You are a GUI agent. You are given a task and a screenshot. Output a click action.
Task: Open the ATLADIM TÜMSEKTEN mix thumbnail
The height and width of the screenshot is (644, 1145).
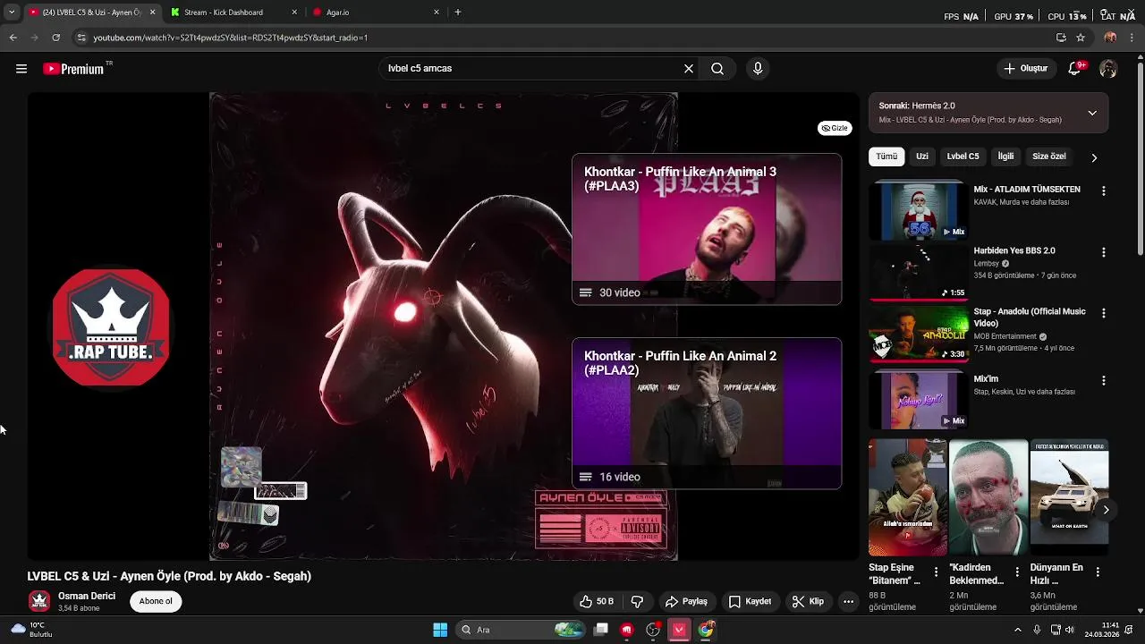click(x=919, y=211)
